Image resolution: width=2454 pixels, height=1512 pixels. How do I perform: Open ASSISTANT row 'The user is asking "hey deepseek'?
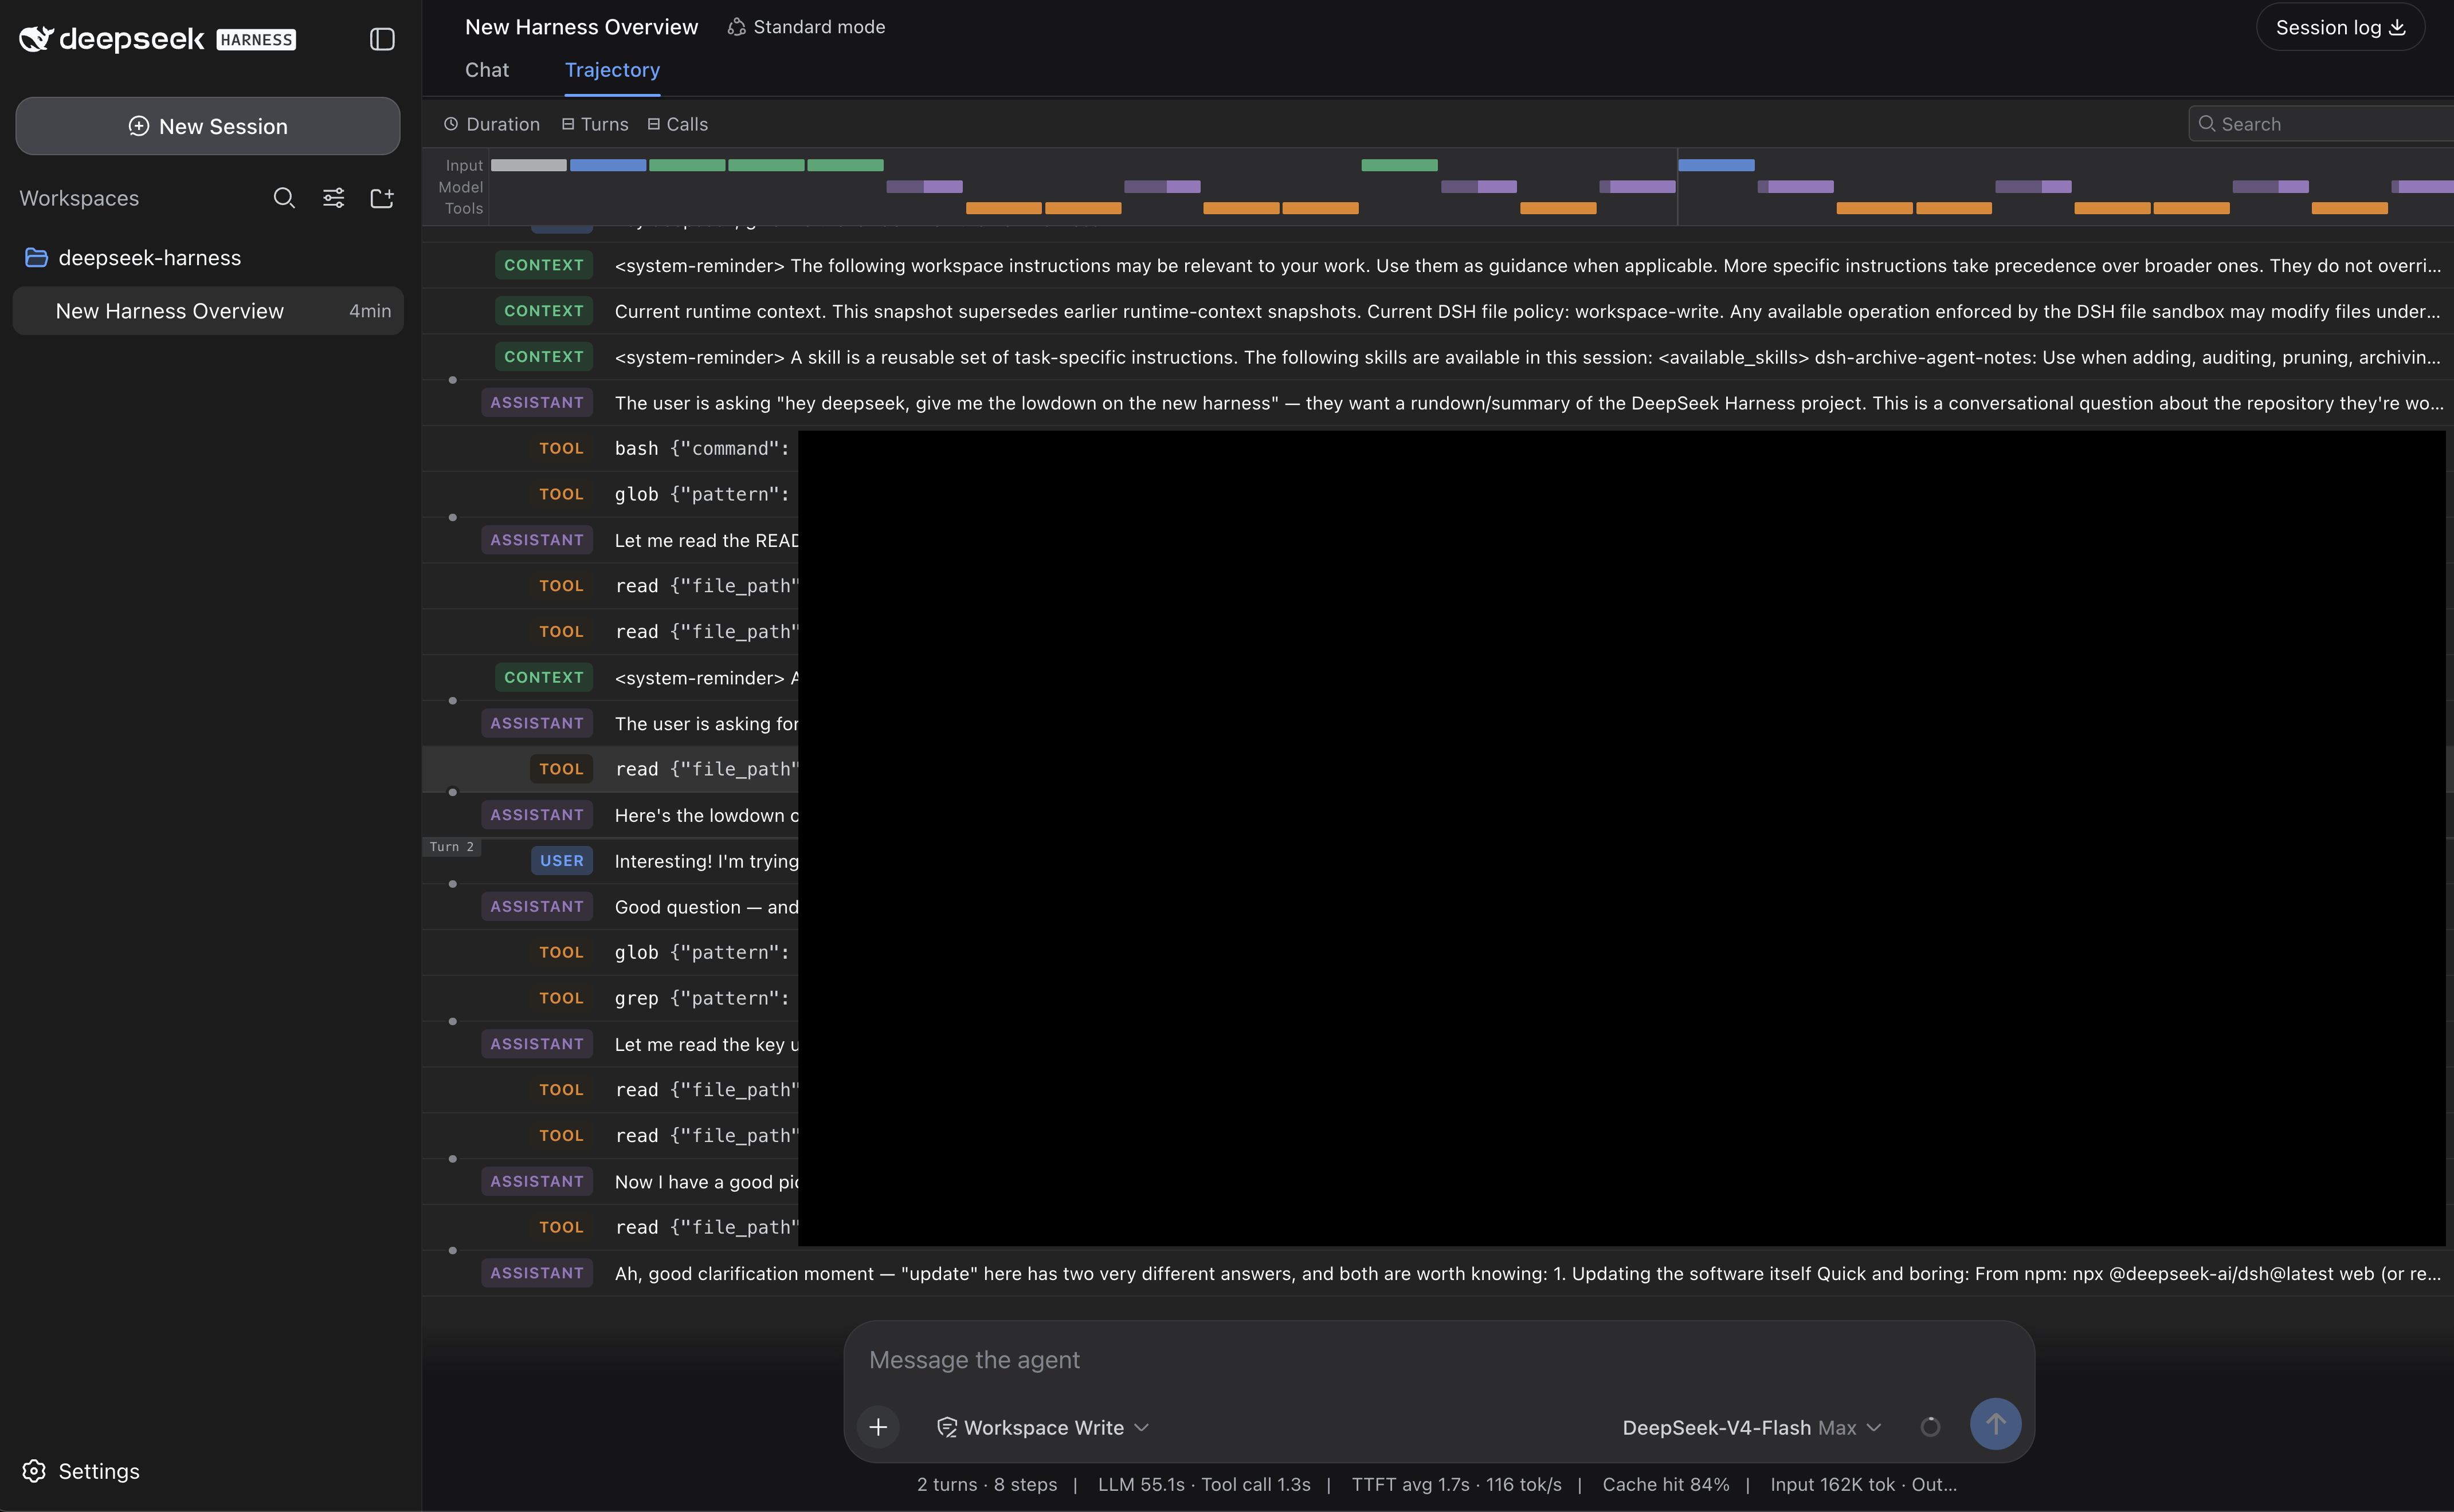point(1437,403)
